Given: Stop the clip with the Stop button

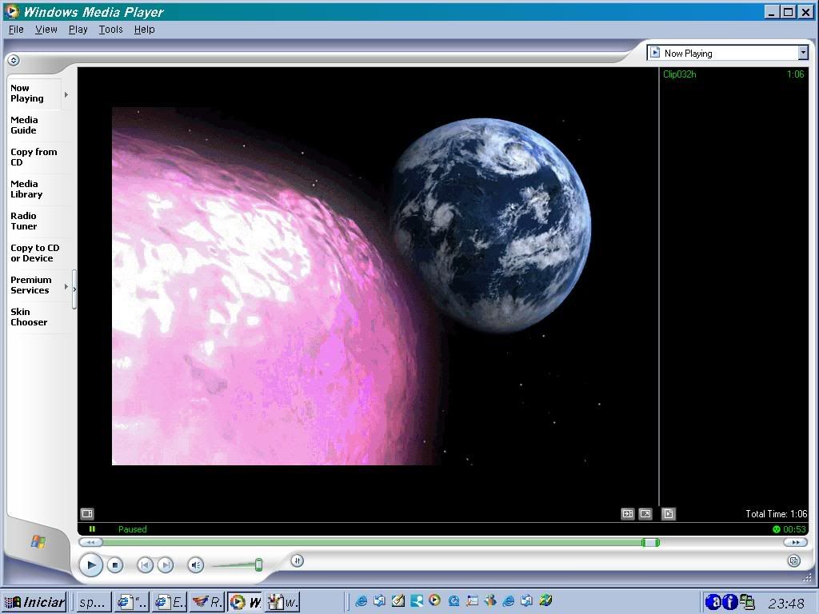Looking at the screenshot, I should coord(115,565).
